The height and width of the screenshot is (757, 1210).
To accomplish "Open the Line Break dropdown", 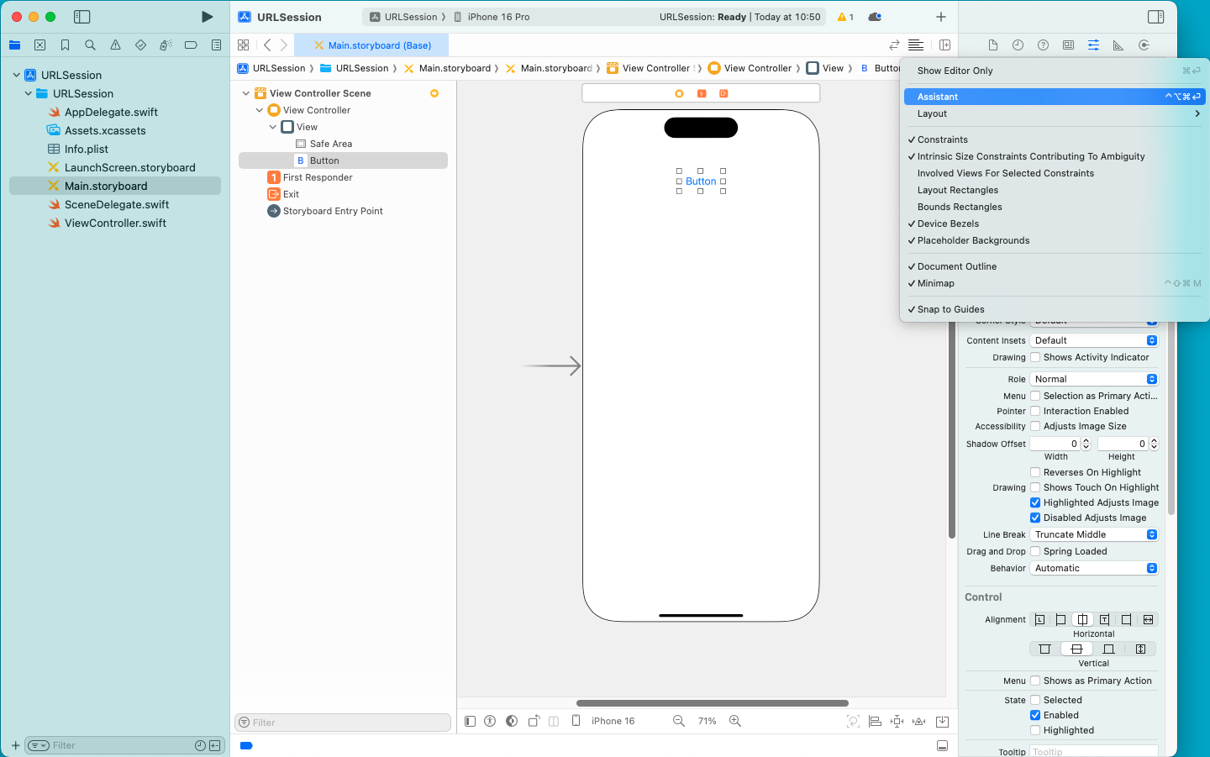I will pyautogui.click(x=1095, y=534).
